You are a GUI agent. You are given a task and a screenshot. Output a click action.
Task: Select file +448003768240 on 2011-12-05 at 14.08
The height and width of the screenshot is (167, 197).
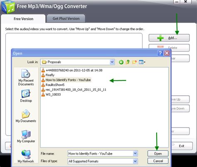point(72,70)
